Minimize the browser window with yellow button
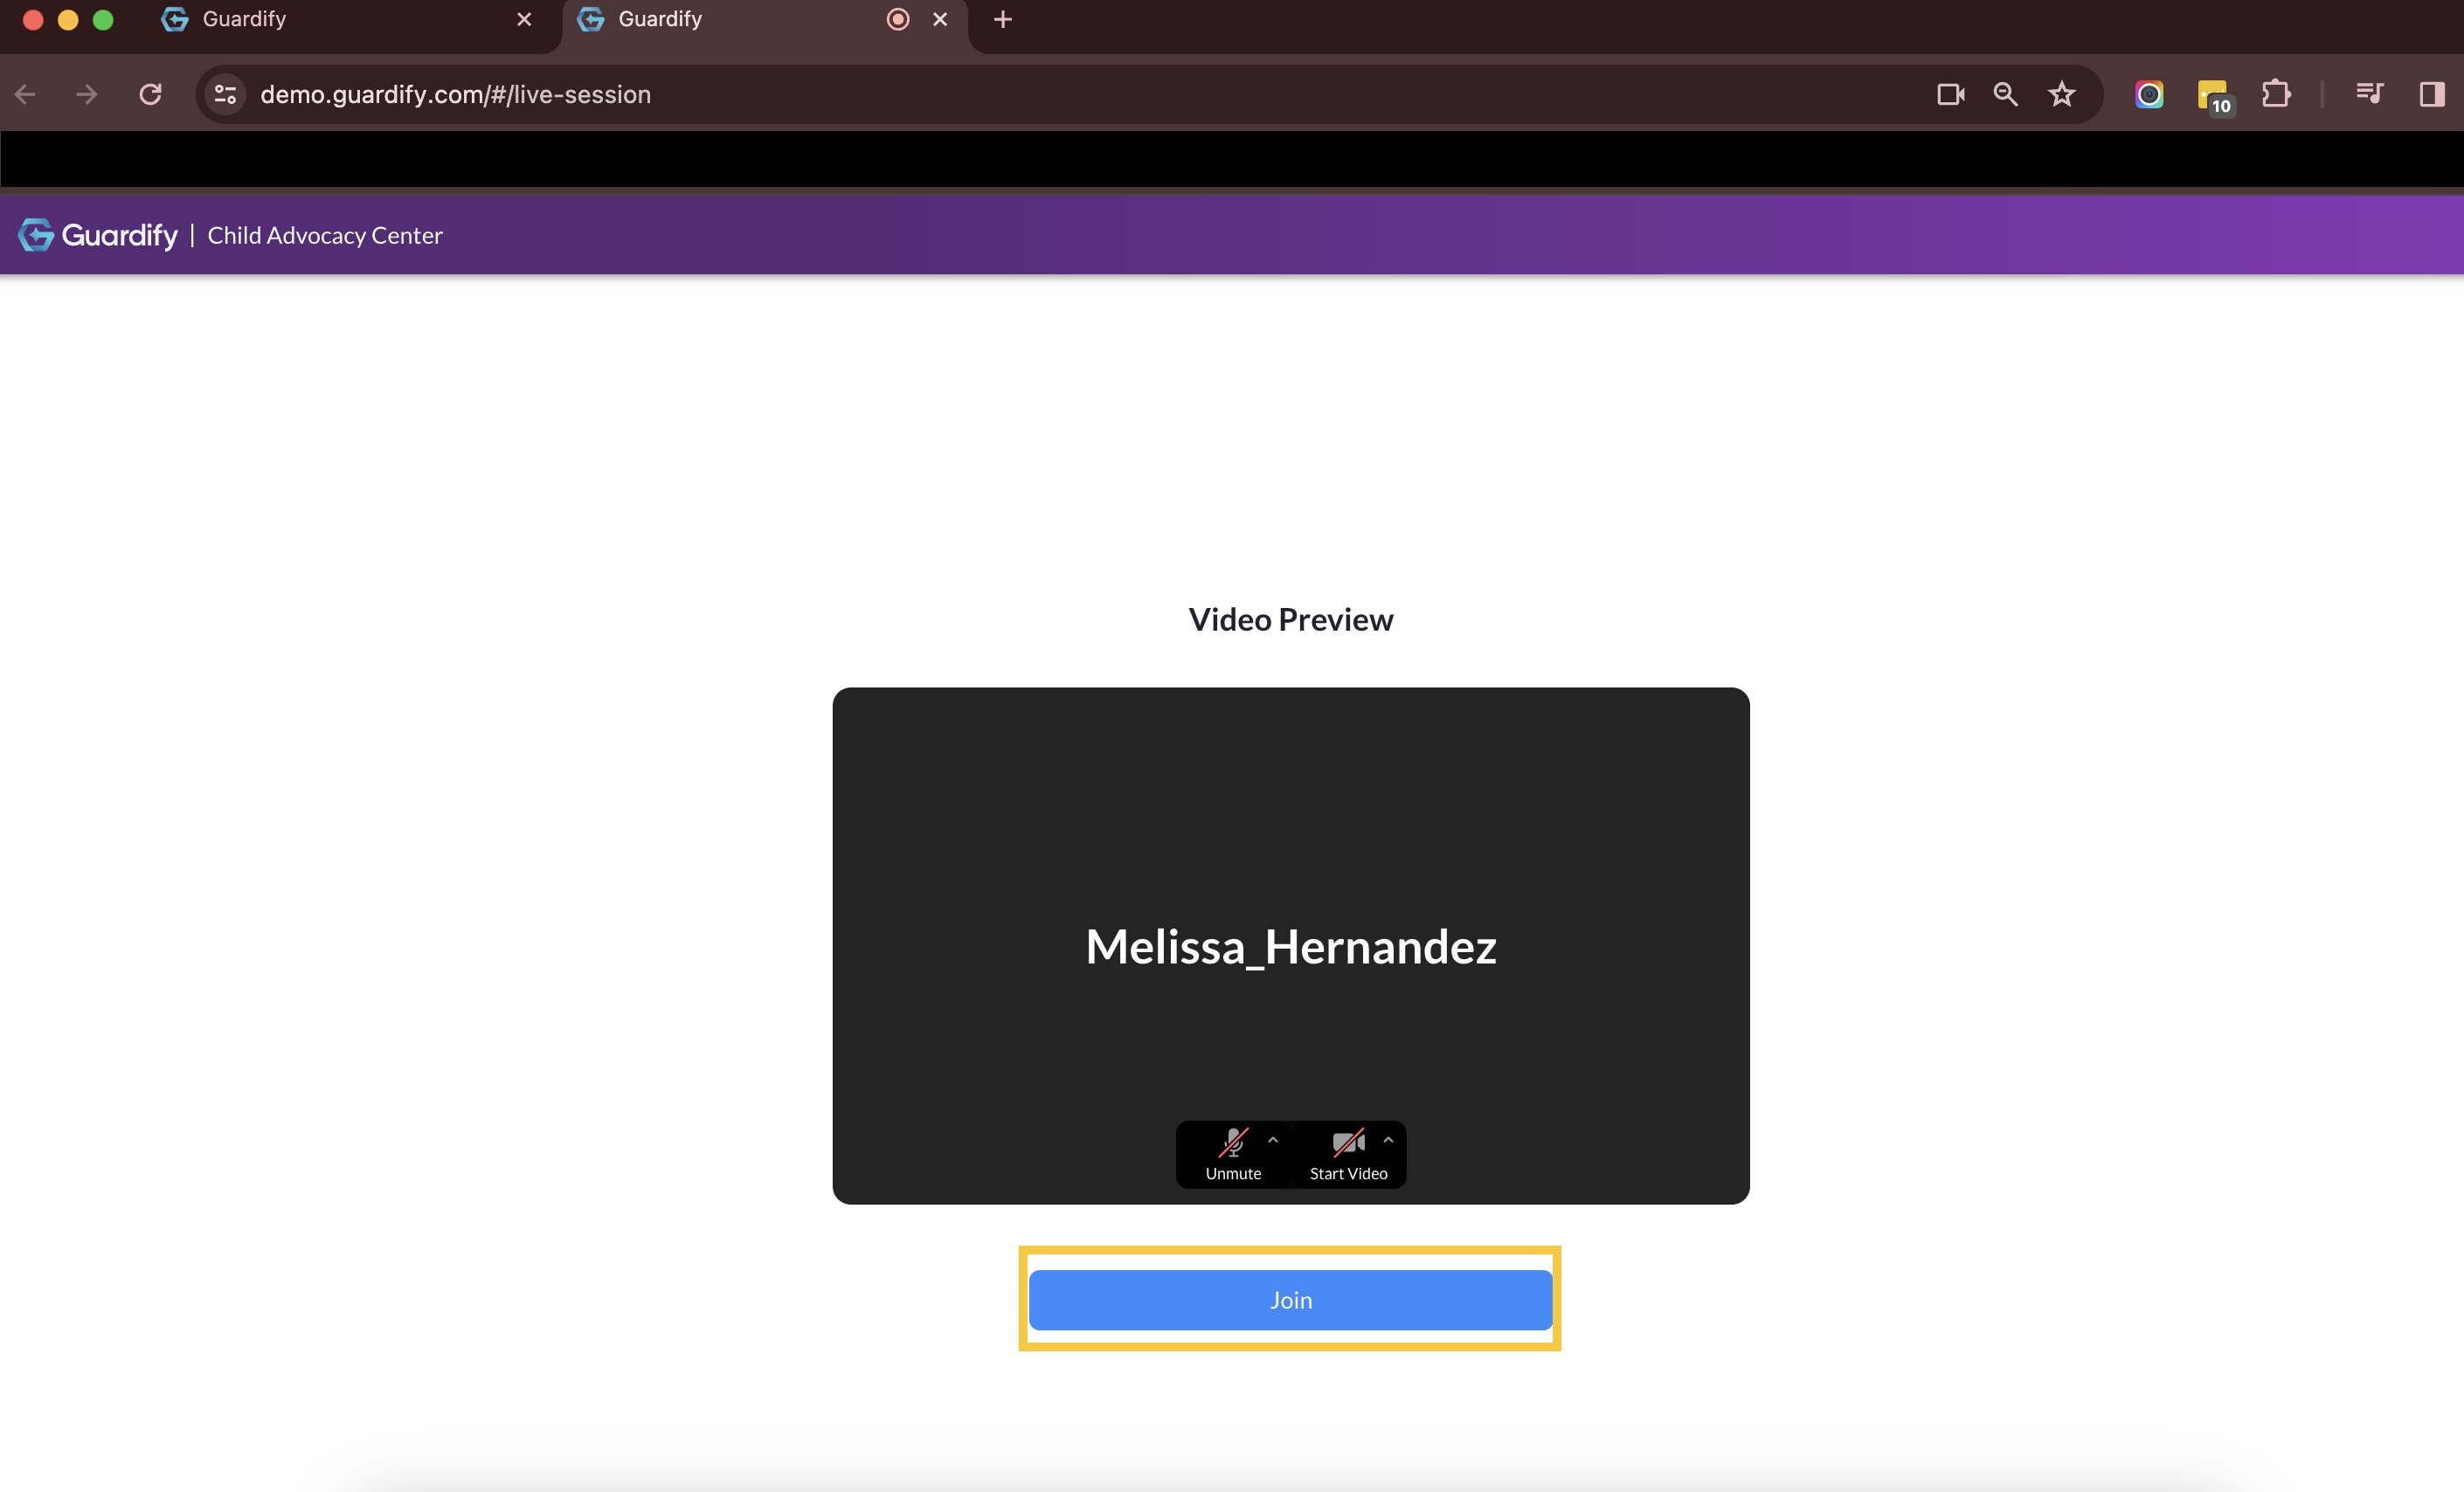Image resolution: width=2464 pixels, height=1492 pixels. tap(68, 19)
